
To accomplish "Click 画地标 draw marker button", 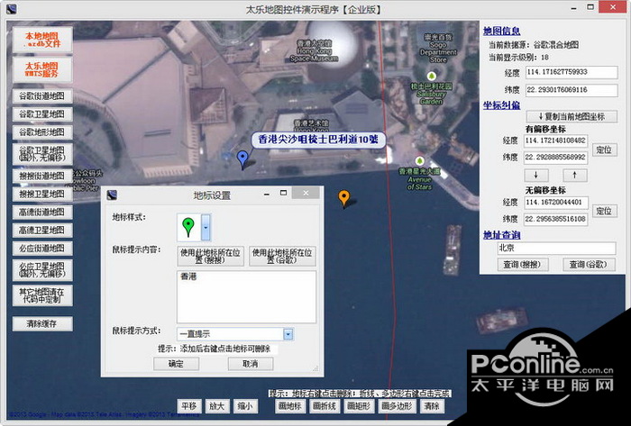I will 290,406.
